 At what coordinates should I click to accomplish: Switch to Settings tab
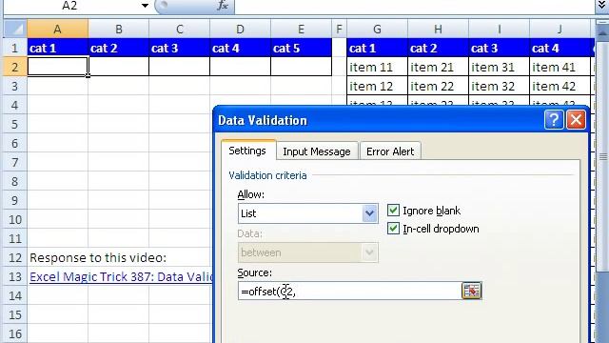247,151
